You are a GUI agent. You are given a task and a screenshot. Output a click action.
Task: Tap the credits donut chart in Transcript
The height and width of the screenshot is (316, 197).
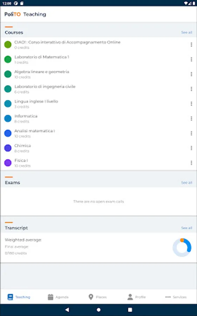[x=182, y=247]
